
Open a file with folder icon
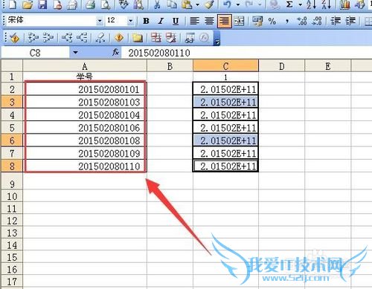[27, 5]
